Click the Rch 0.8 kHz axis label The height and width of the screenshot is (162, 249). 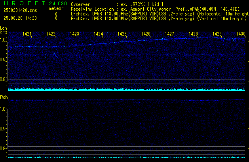[x=3, y=148]
